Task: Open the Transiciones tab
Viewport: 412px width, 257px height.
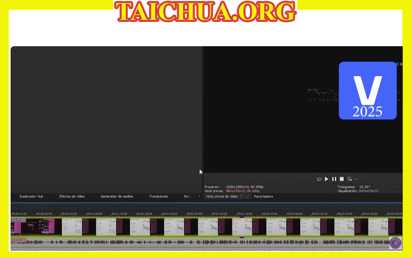Action: click(x=158, y=196)
